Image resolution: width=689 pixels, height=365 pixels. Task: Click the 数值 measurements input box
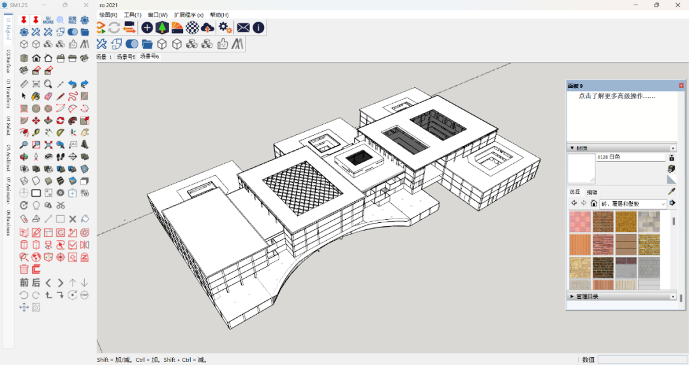[642, 359]
